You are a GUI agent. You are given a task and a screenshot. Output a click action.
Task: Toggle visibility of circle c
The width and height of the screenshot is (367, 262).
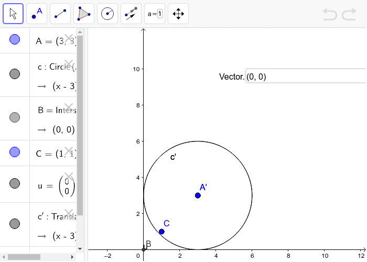(15, 74)
